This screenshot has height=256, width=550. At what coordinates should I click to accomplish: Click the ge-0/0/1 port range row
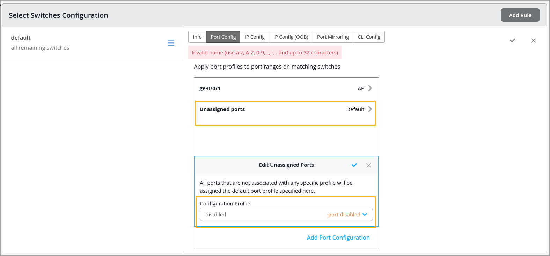(x=210, y=88)
